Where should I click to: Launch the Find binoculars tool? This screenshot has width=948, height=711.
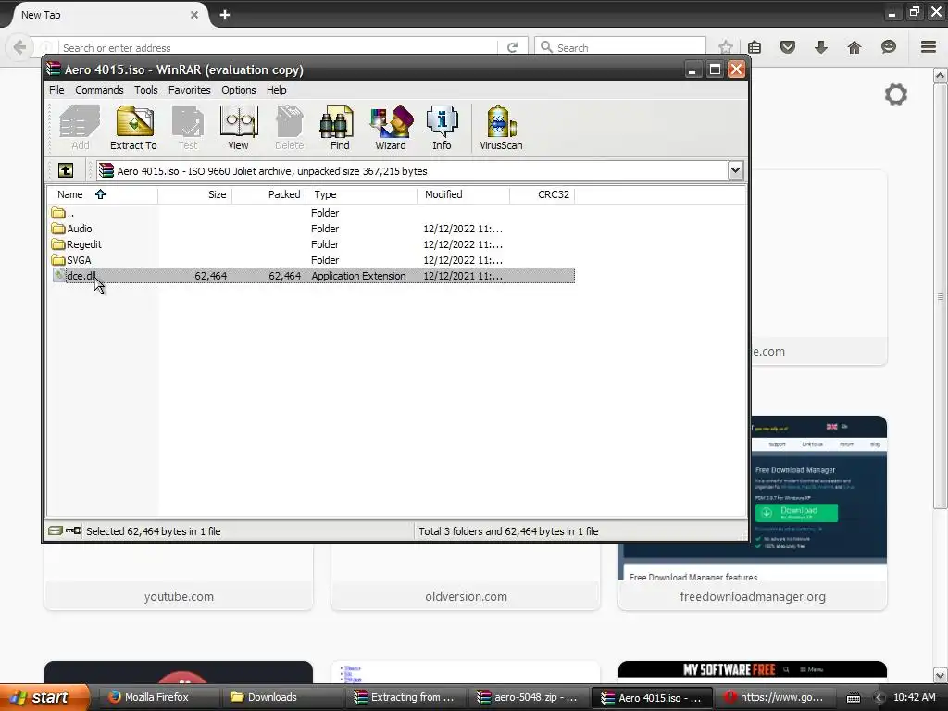[x=339, y=128]
